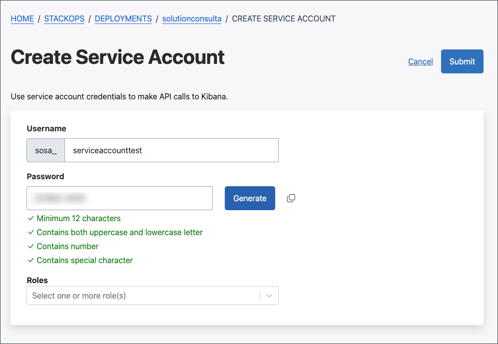Click the "Create Service Account" page heading
This screenshot has width=498, height=344.
click(x=117, y=57)
